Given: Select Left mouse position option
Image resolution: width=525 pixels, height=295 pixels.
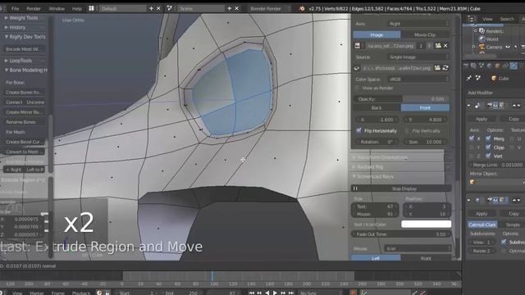Looking at the screenshot, I should [x=376, y=258].
